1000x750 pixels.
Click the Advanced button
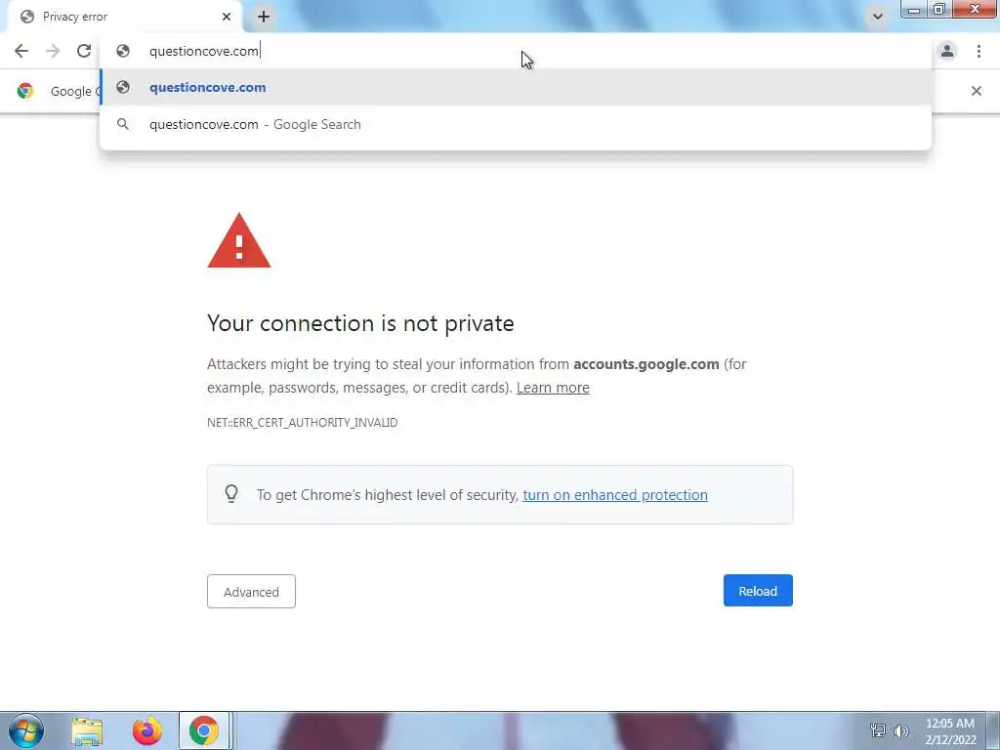pyautogui.click(x=251, y=591)
